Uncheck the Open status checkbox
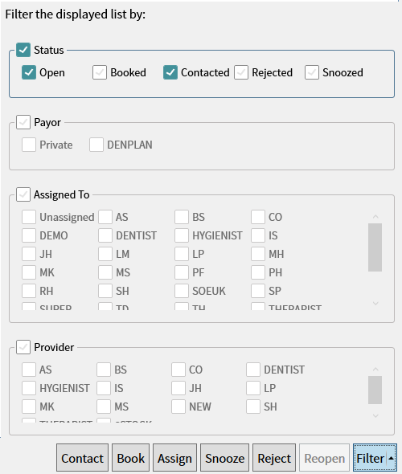Image resolution: width=402 pixels, height=474 pixels. (29, 72)
